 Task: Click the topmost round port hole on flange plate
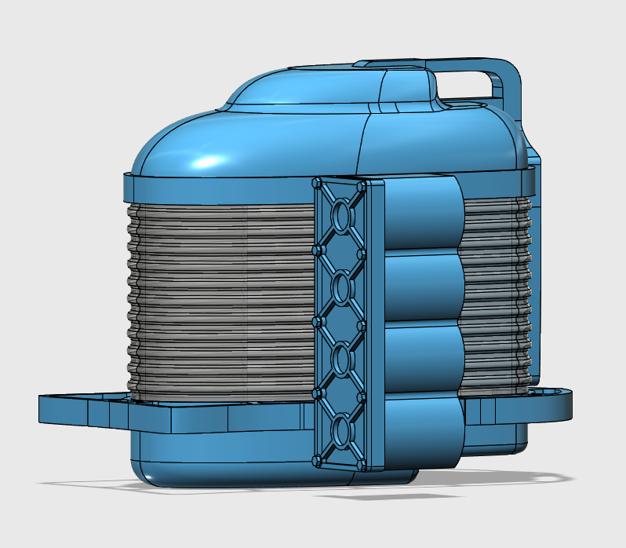[x=341, y=217]
